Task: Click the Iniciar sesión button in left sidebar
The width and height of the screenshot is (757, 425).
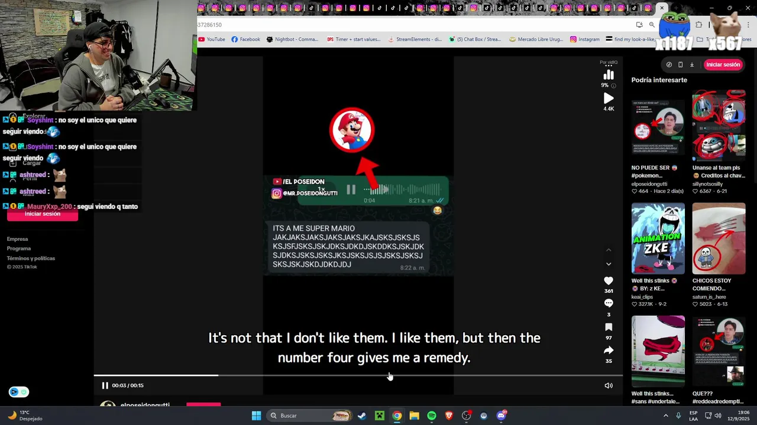Action: click(x=43, y=214)
